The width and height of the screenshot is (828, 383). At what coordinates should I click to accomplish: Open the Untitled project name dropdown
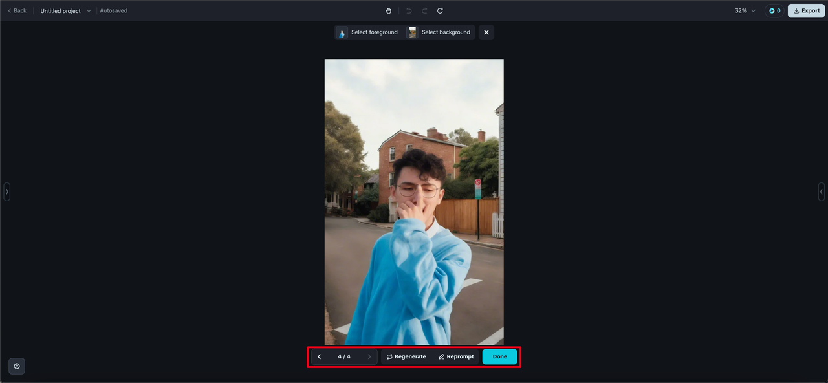coord(66,11)
